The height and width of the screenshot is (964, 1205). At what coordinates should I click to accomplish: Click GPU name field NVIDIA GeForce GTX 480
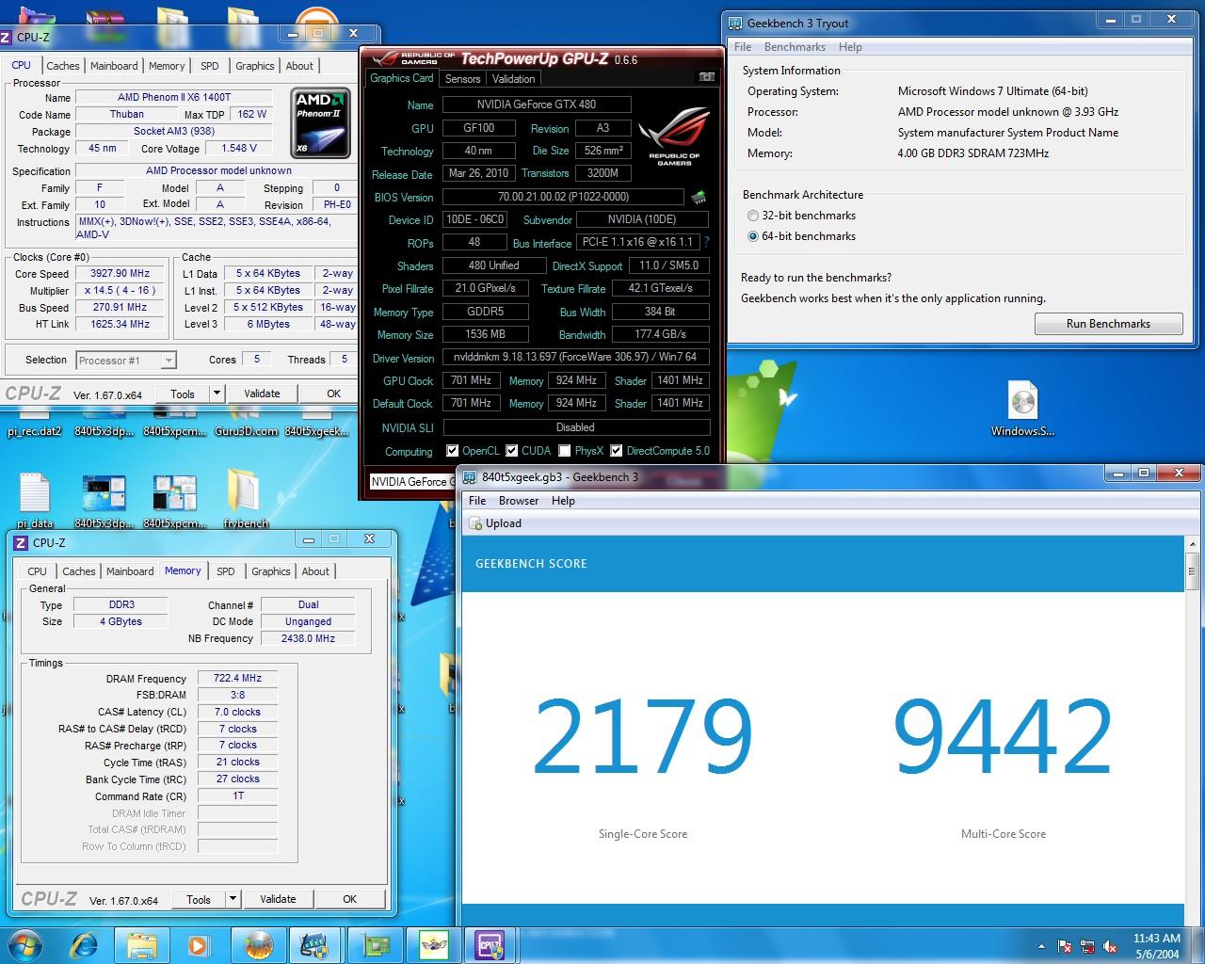tap(537, 104)
